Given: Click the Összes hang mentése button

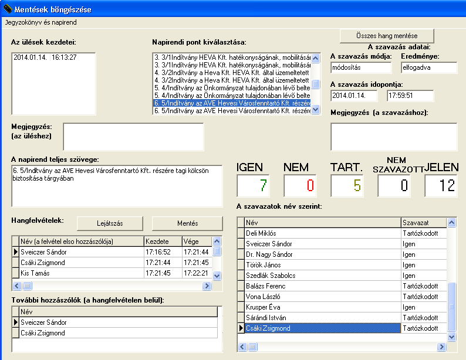Looking at the screenshot, I should tap(387, 36).
